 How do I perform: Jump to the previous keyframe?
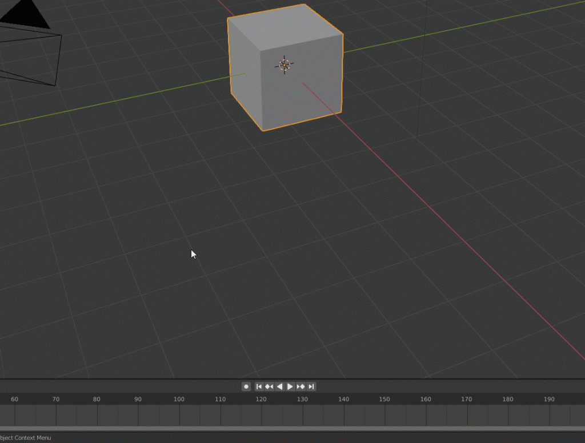pos(269,386)
